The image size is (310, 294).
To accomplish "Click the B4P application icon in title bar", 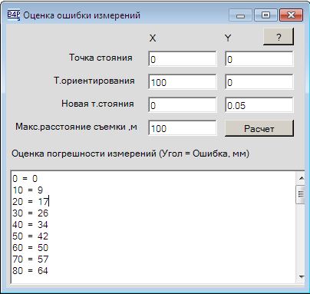I will pos(13,15).
